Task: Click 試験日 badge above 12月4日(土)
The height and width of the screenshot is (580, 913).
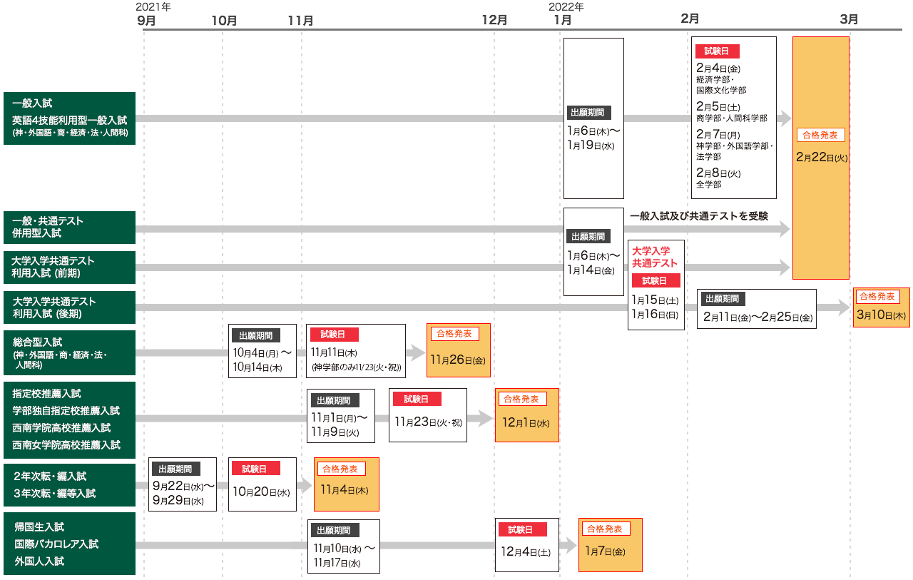Action: click(522, 529)
